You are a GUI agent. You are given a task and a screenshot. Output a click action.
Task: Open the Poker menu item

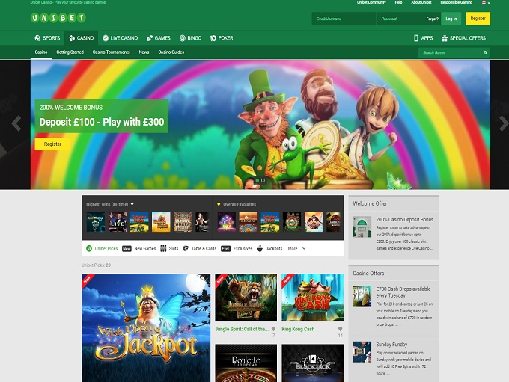pyautogui.click(x=222, y=37)
